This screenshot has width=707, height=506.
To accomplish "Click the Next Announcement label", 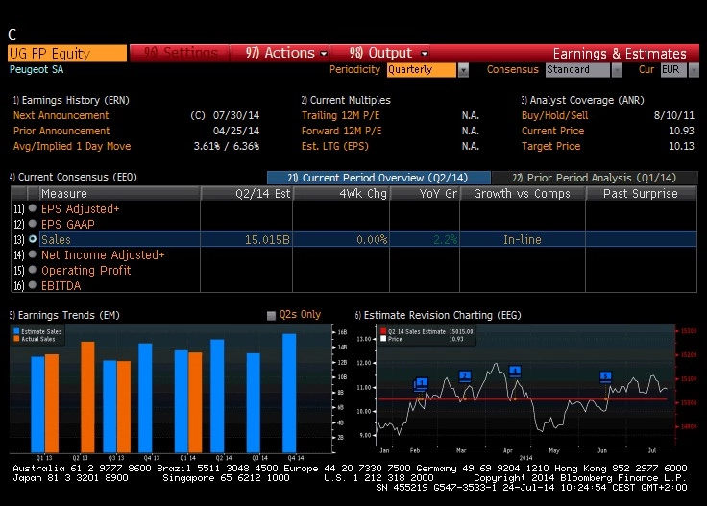I will (x=61, y=115).
